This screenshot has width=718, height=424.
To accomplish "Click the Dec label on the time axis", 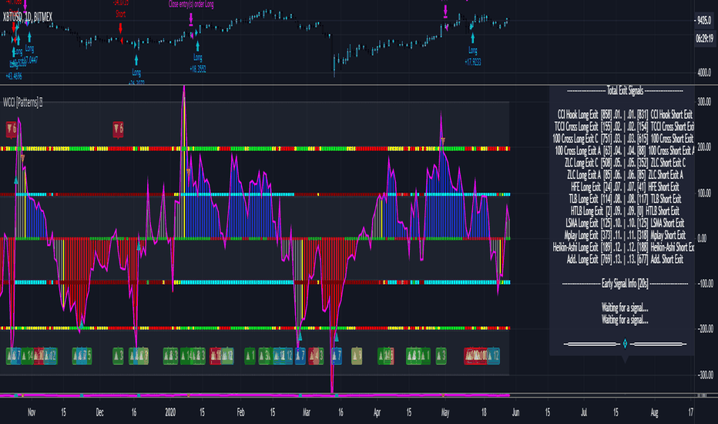I will click(99, 412).
